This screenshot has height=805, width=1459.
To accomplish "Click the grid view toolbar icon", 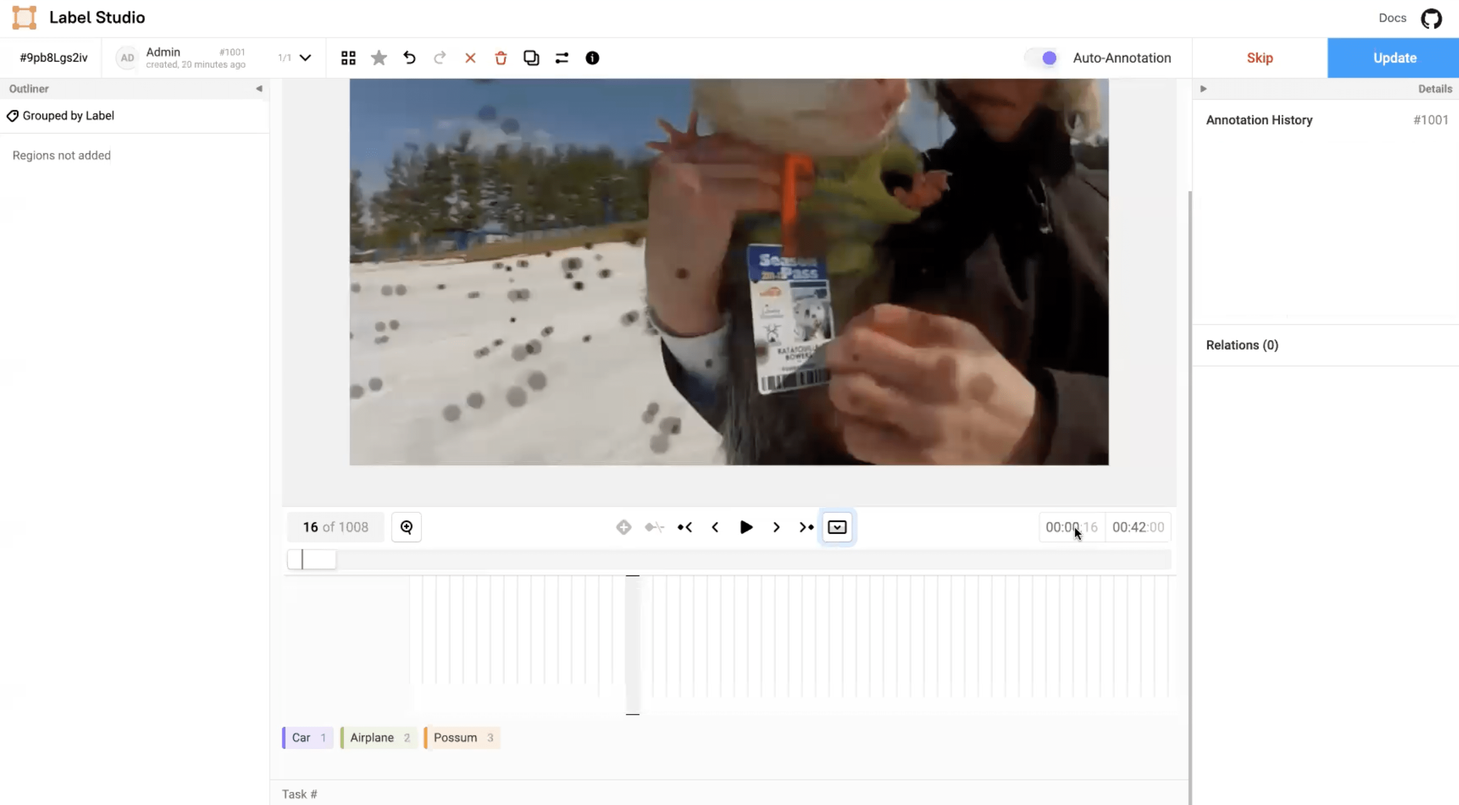I will pos(348,58).
